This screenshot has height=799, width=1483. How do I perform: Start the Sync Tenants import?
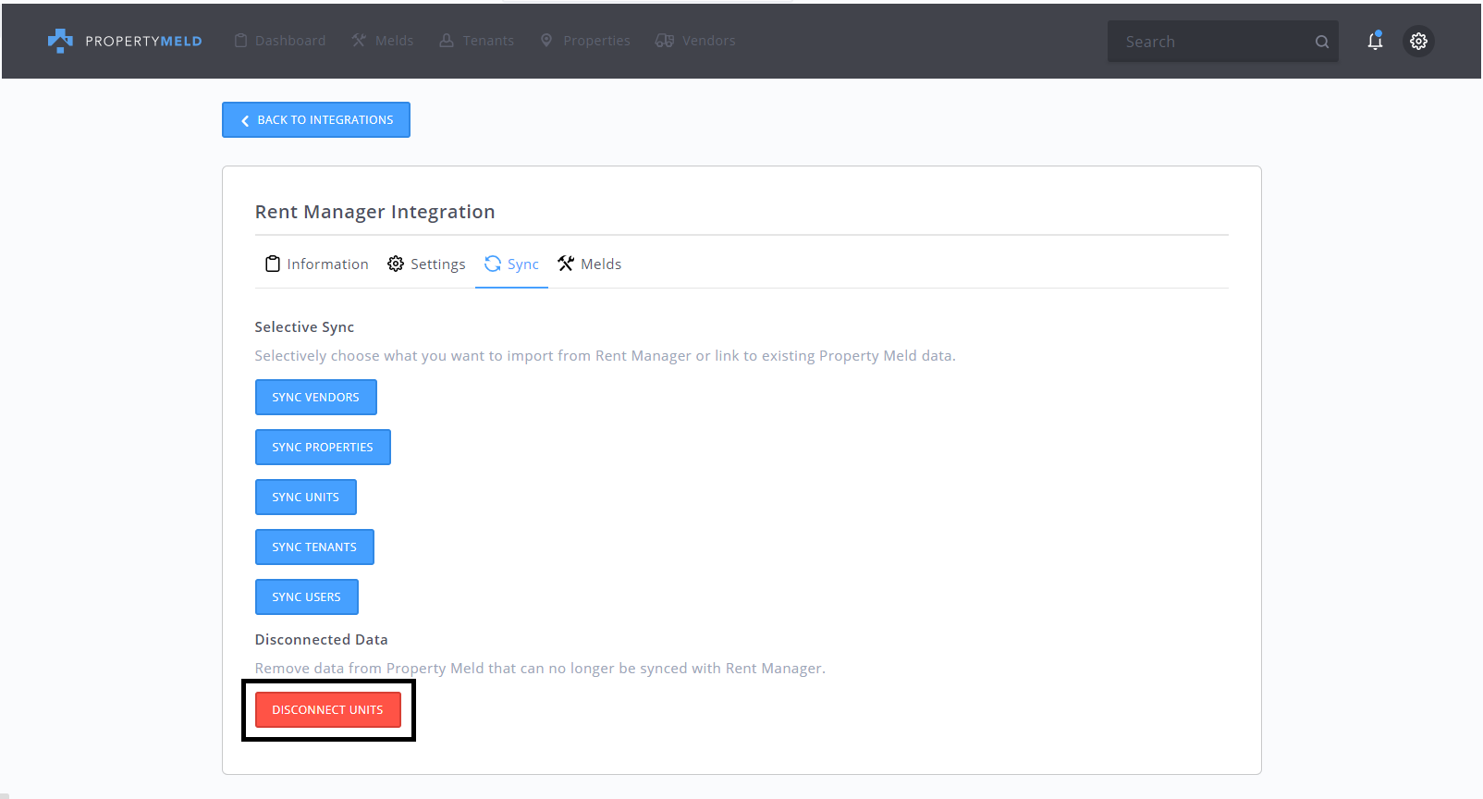314,547
